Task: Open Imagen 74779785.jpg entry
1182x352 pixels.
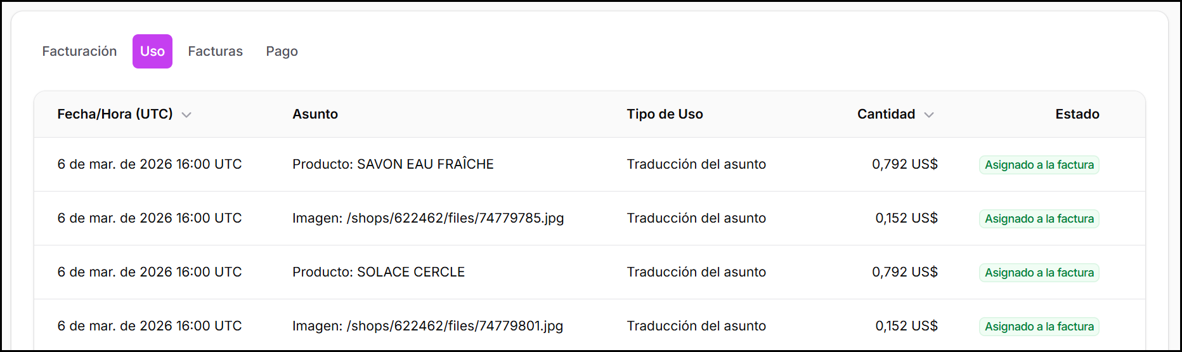Action: coord(427,218)
